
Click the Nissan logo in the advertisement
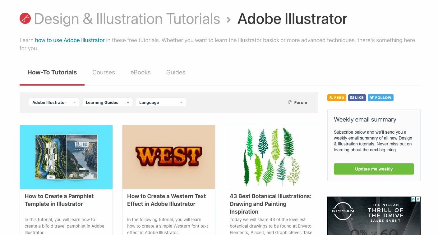[x=343, y=211]
